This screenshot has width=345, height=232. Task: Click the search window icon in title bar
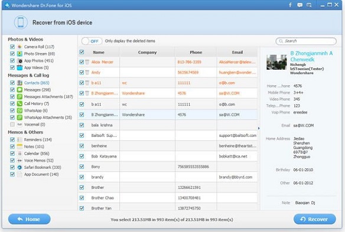click(x=309, y=5)
